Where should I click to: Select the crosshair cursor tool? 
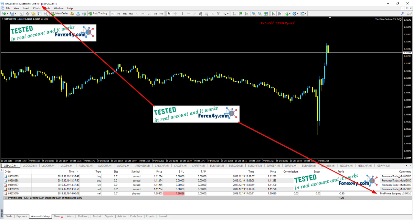175,14
